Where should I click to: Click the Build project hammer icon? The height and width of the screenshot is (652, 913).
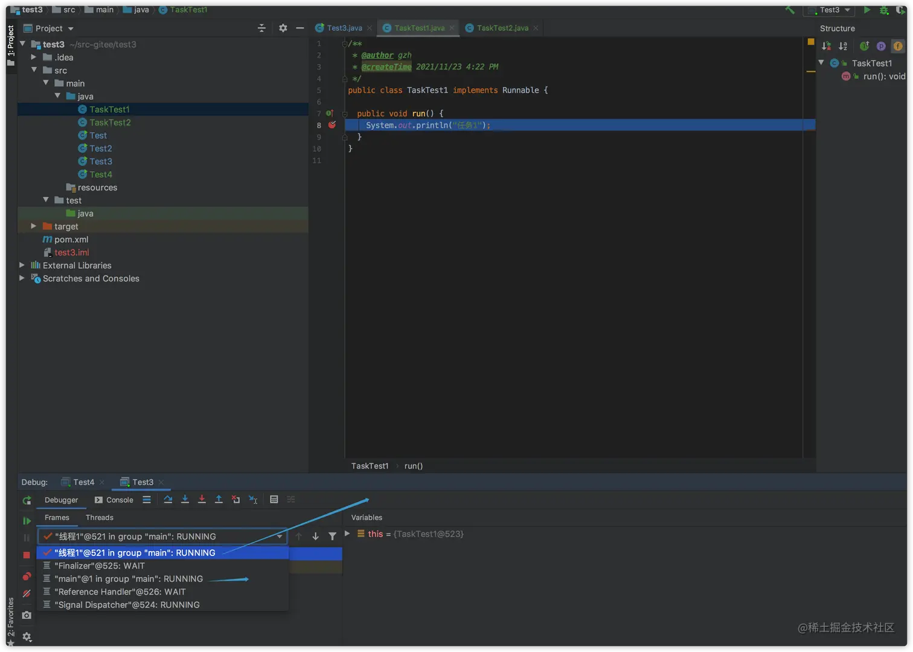(x=790, y=10)
